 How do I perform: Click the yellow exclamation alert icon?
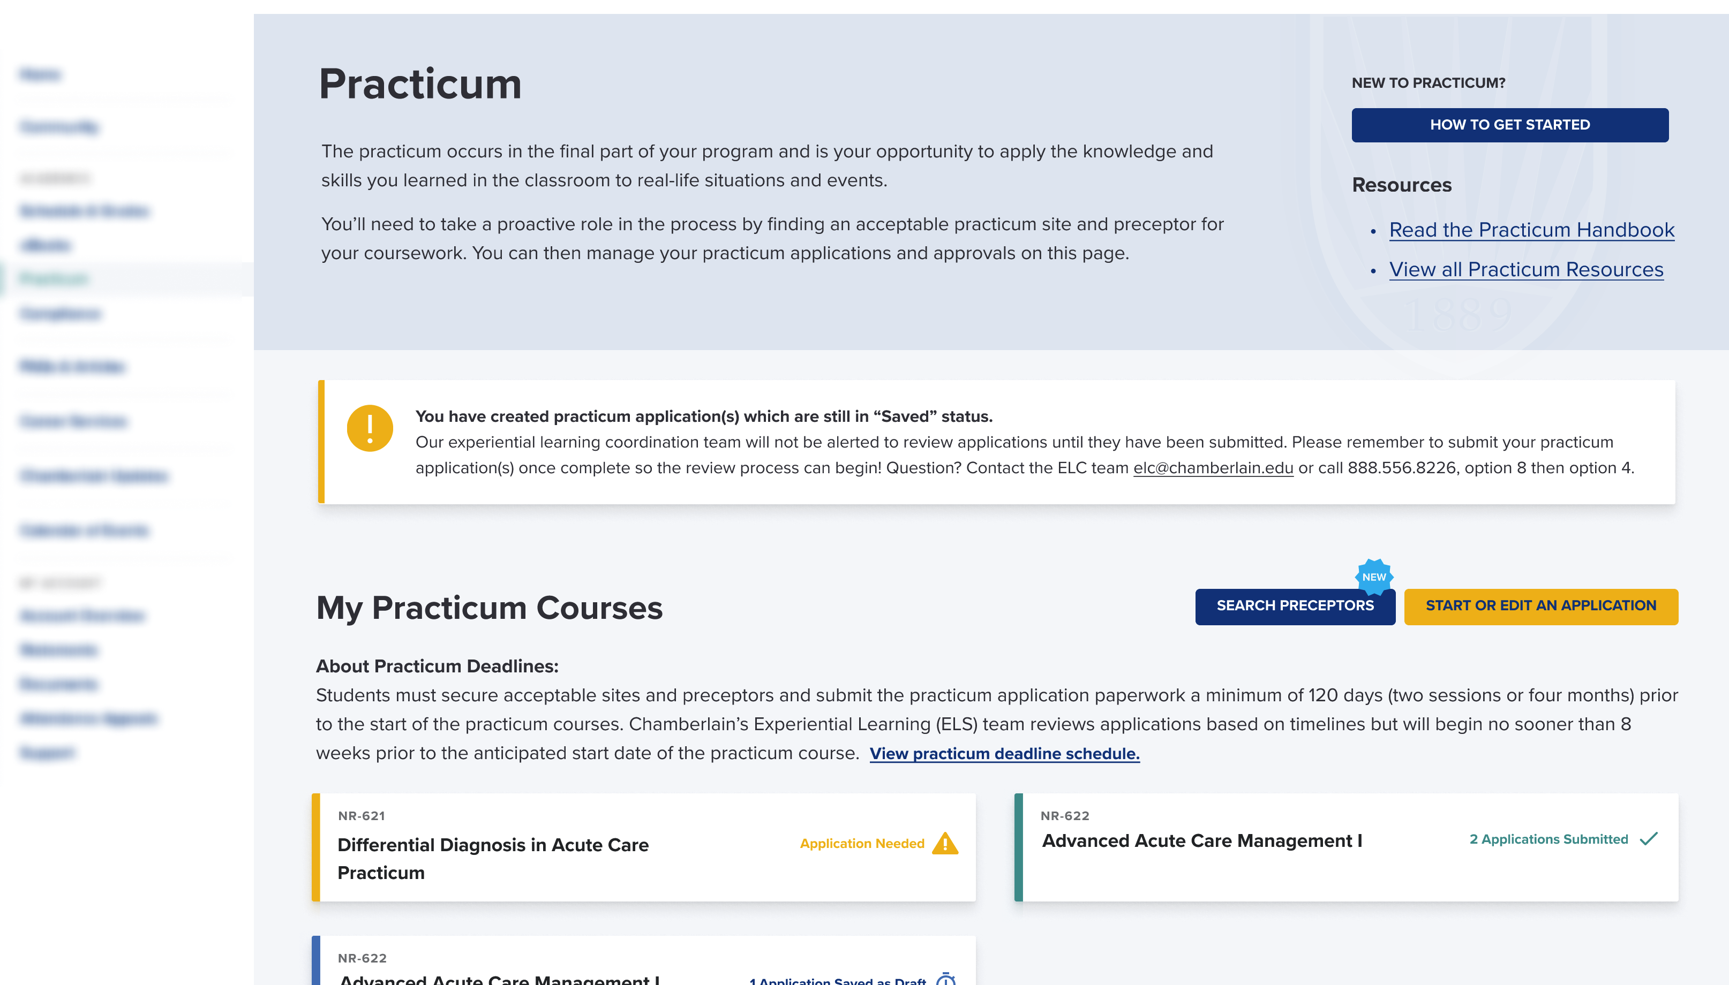coord(370,428)
